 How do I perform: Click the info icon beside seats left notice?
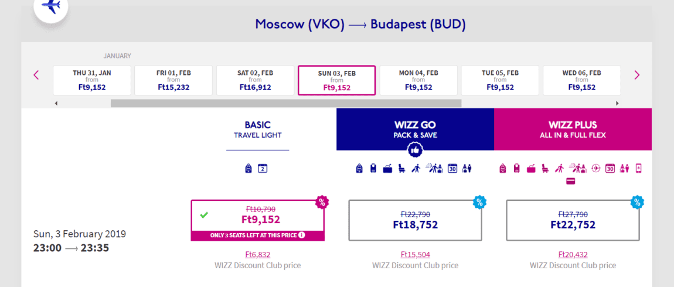pos(302,235)
